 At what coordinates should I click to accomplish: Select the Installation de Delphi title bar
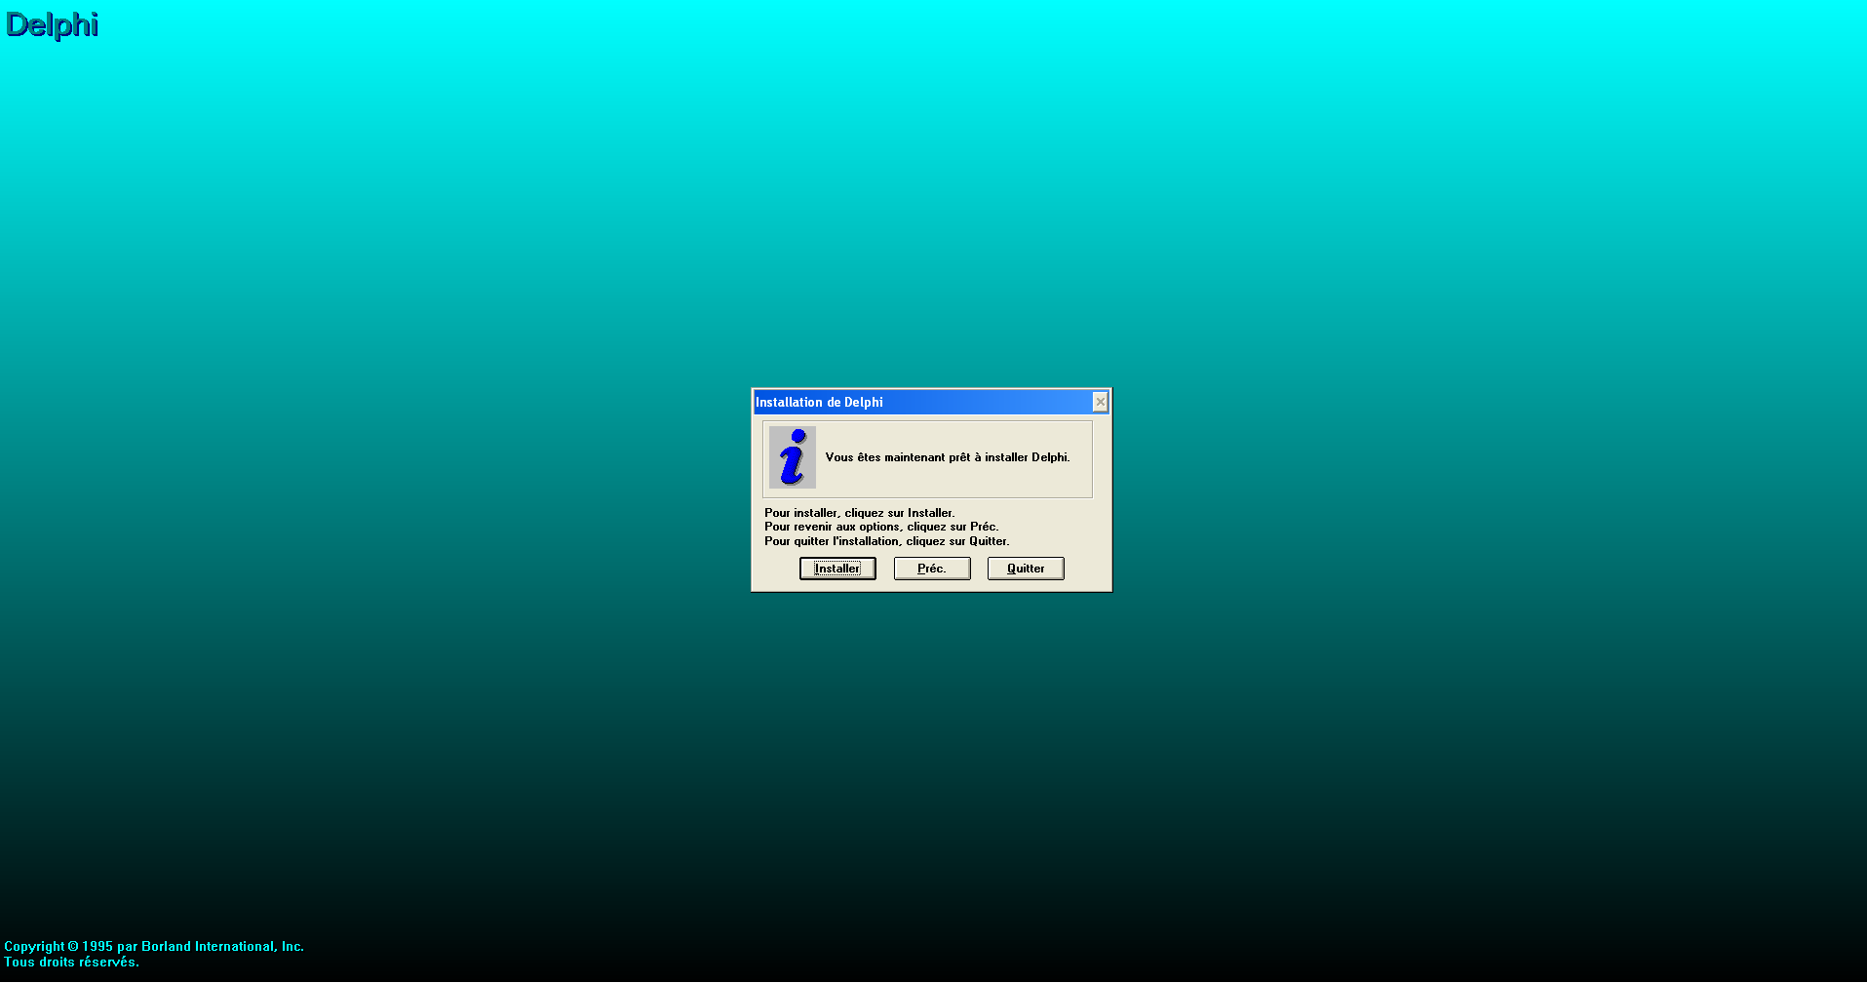pos(931,402)
